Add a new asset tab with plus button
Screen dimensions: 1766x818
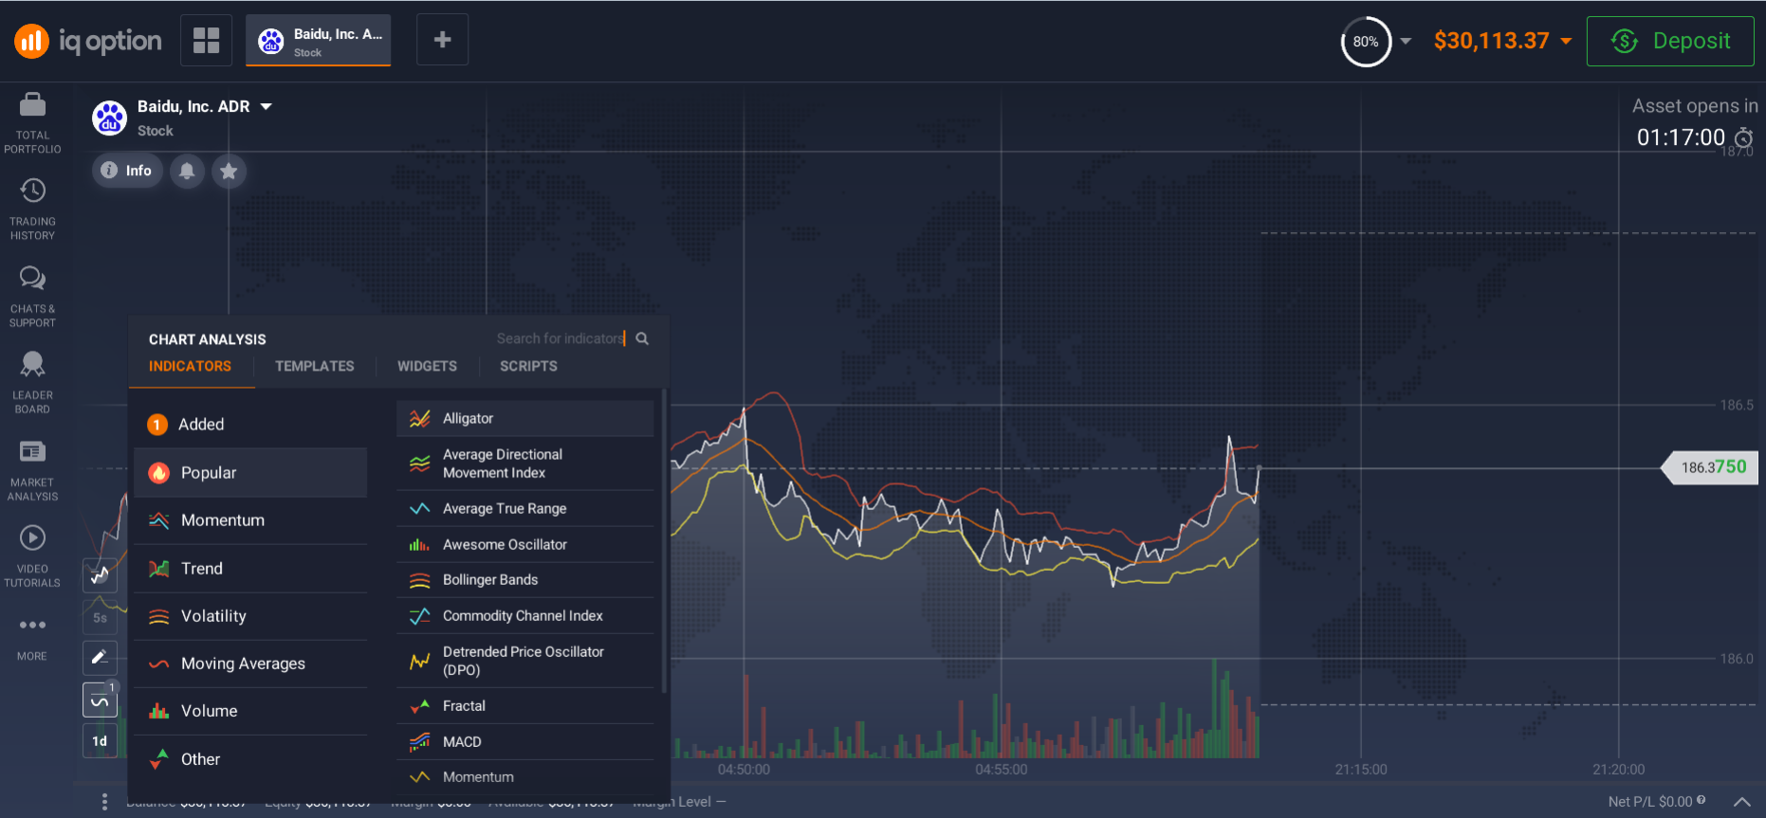point(442,40)
